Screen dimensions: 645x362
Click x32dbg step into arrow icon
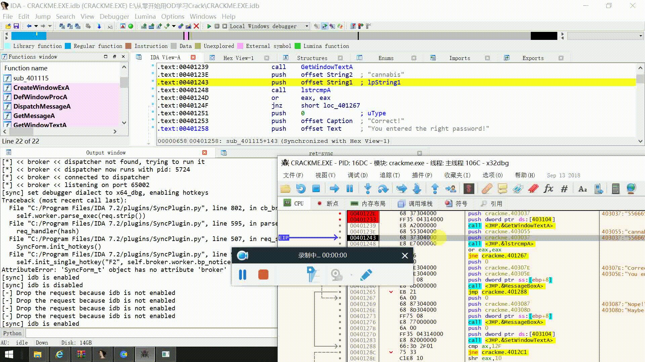[x=368, y=189]
